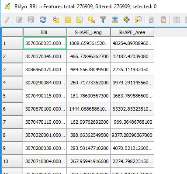Click SHAPE_Leng value 260.71773352000
Viewport: 187px width, 174px height.
click(x=89, y=83)
